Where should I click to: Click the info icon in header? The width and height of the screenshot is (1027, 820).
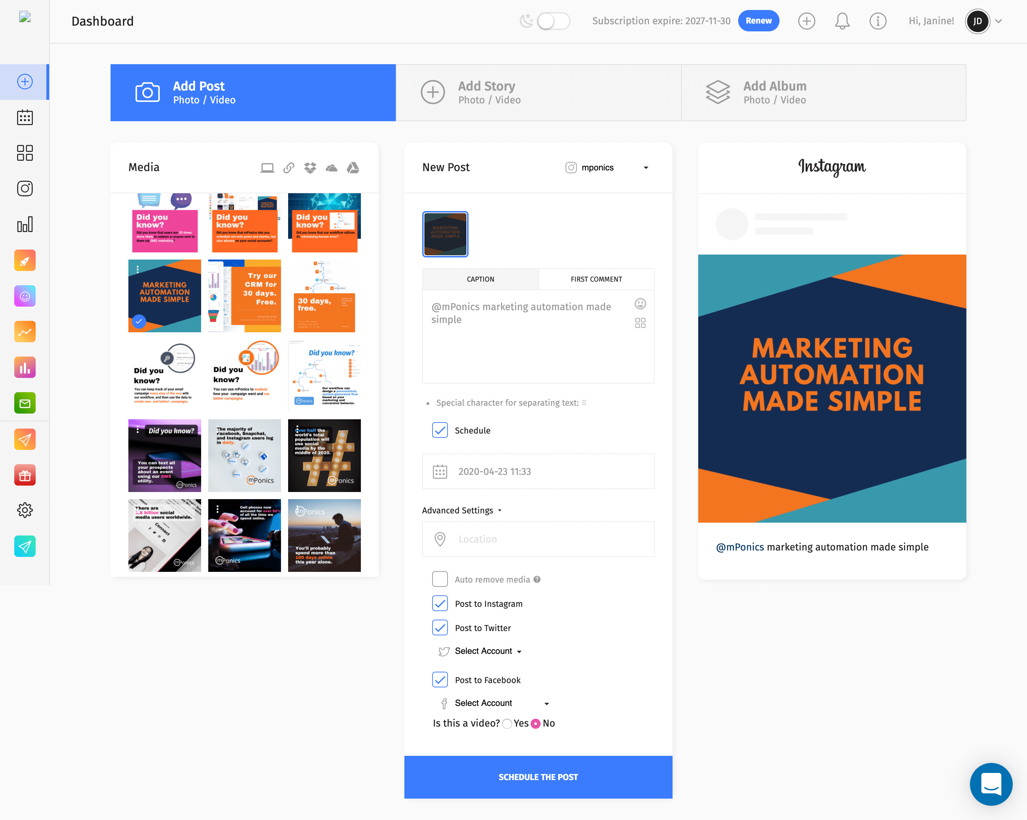(878, 21)
